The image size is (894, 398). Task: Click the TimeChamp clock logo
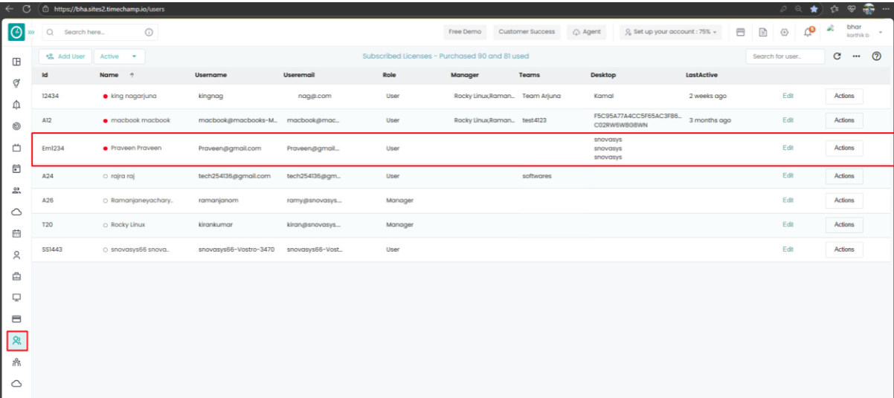pos(16,33)
